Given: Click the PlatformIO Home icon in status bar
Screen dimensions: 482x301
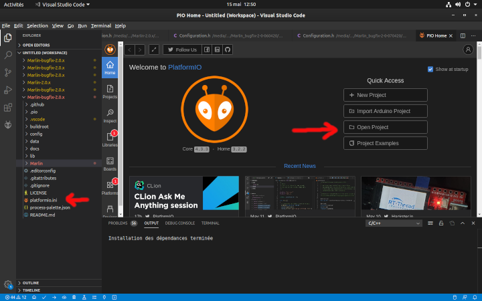Looking at the screenshot, I should [x=34, y=297].
